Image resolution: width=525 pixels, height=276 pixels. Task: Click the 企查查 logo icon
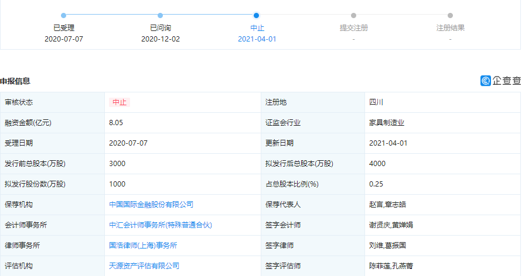(486, 81)
